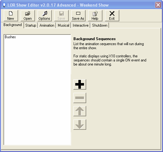Exit the editor using the Exit button
The height and width of the screenshot is (152, 163).
click(112, 16)
